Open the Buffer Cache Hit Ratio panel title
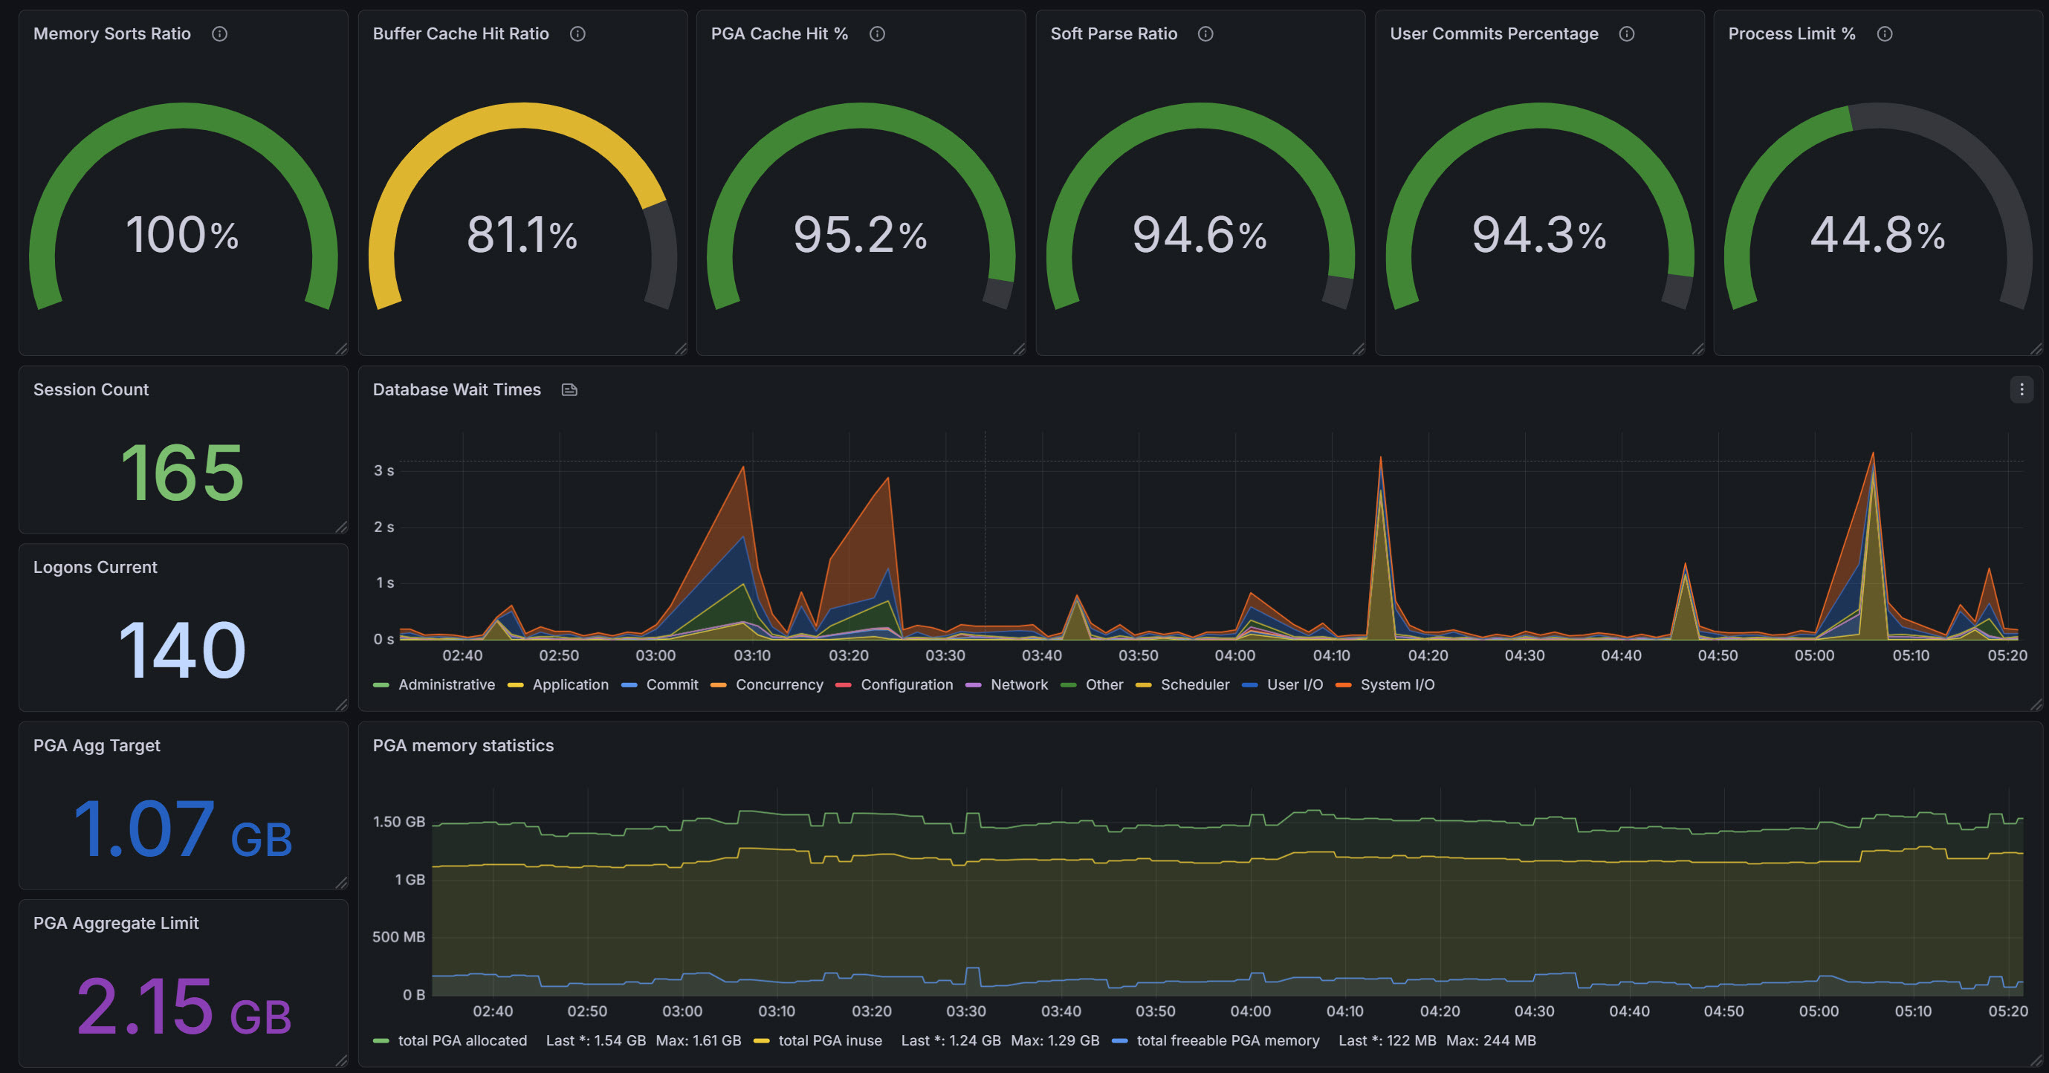This screenshot has width=2049, height=1073. pyautogui.click(x=461, y=33)
